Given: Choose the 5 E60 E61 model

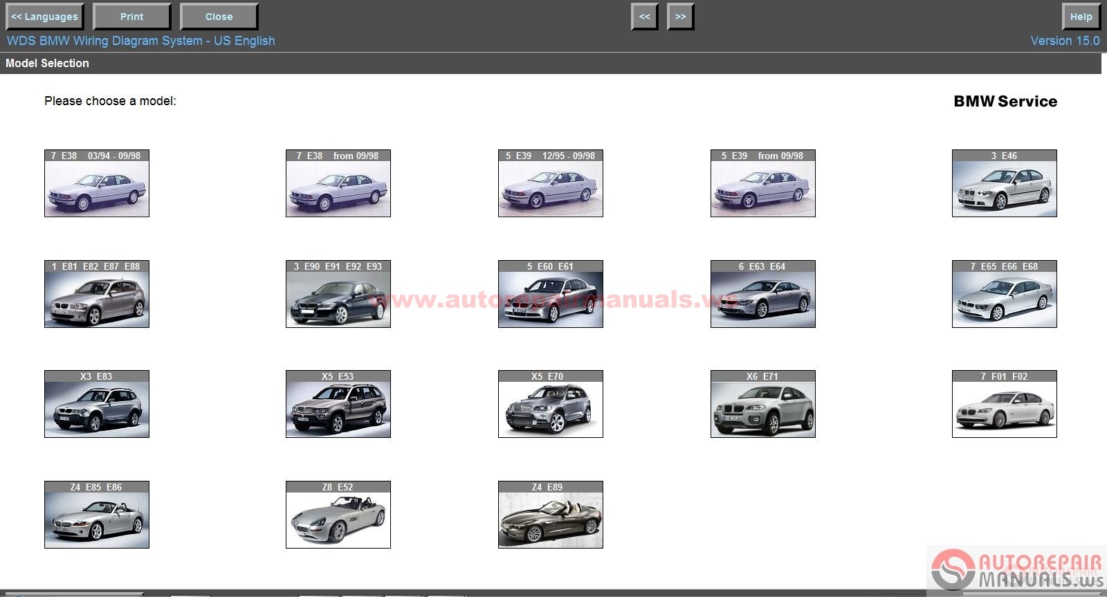Looking at the screenshot, I should tap(551, 294).
